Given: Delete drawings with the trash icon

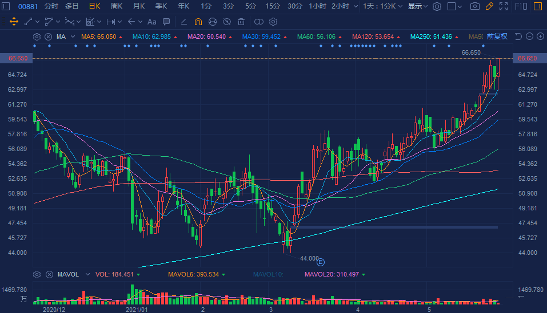Looking at the screenshot, I should (x=241, y=22).
